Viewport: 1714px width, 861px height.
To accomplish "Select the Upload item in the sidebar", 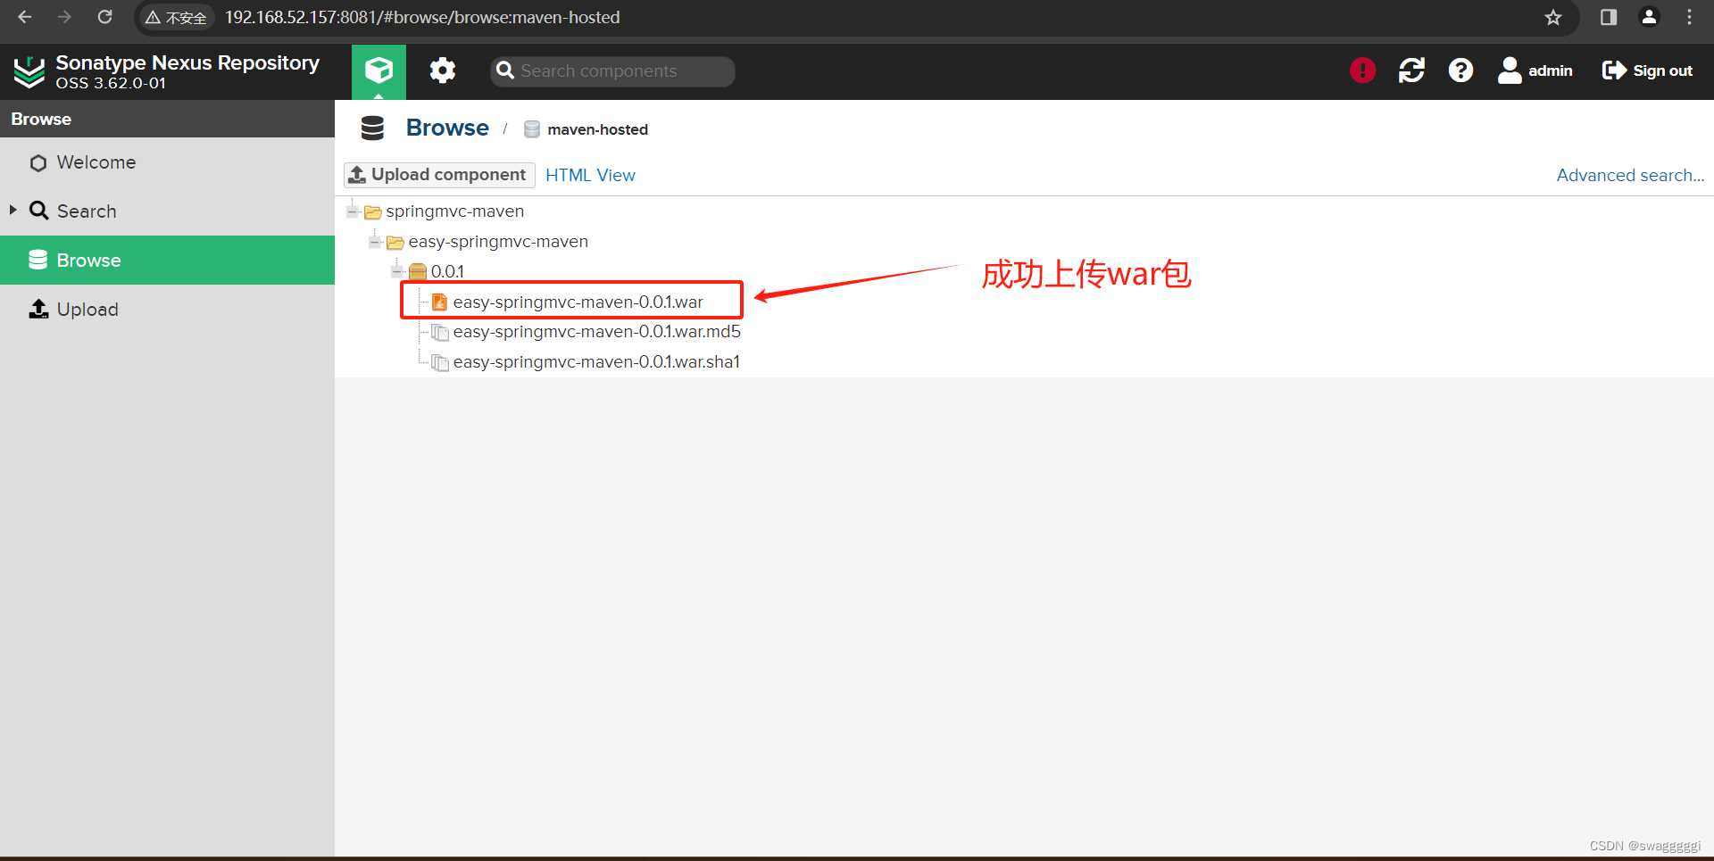I will coord(87,309).
